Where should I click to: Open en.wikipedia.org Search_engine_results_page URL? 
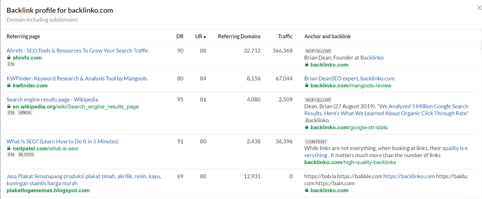[76, 107]
